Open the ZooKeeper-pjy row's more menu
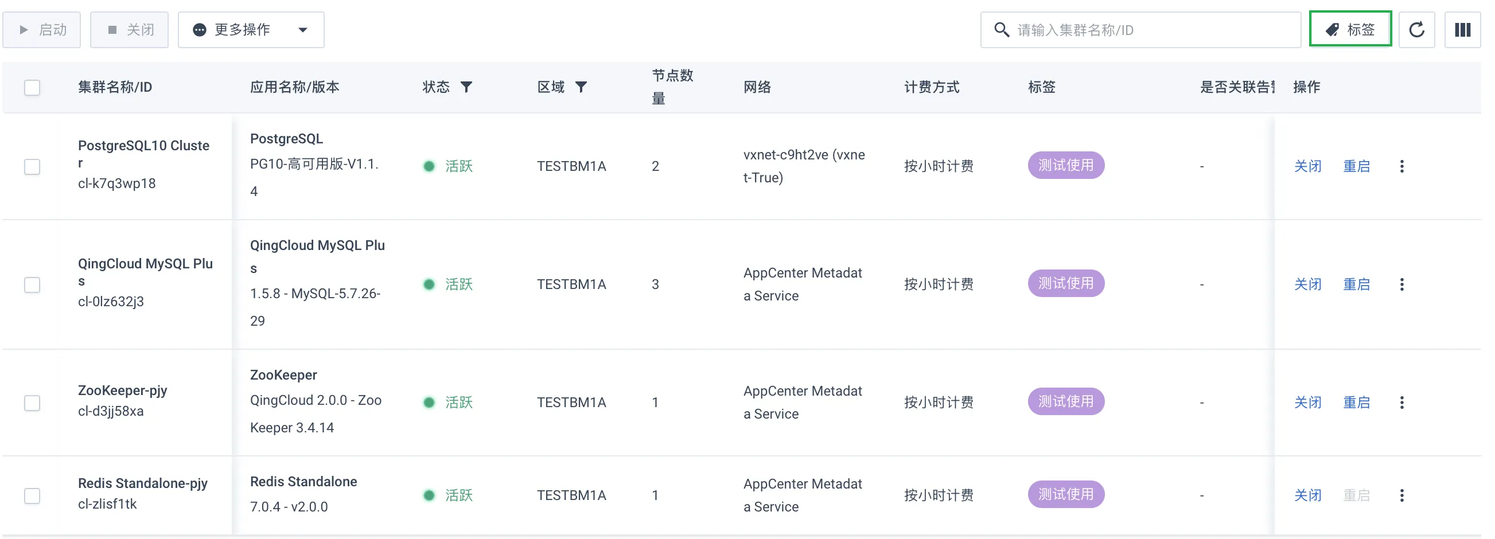 (1401, 403)
